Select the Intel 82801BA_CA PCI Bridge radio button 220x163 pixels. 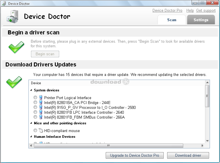[x=35, y=102]
